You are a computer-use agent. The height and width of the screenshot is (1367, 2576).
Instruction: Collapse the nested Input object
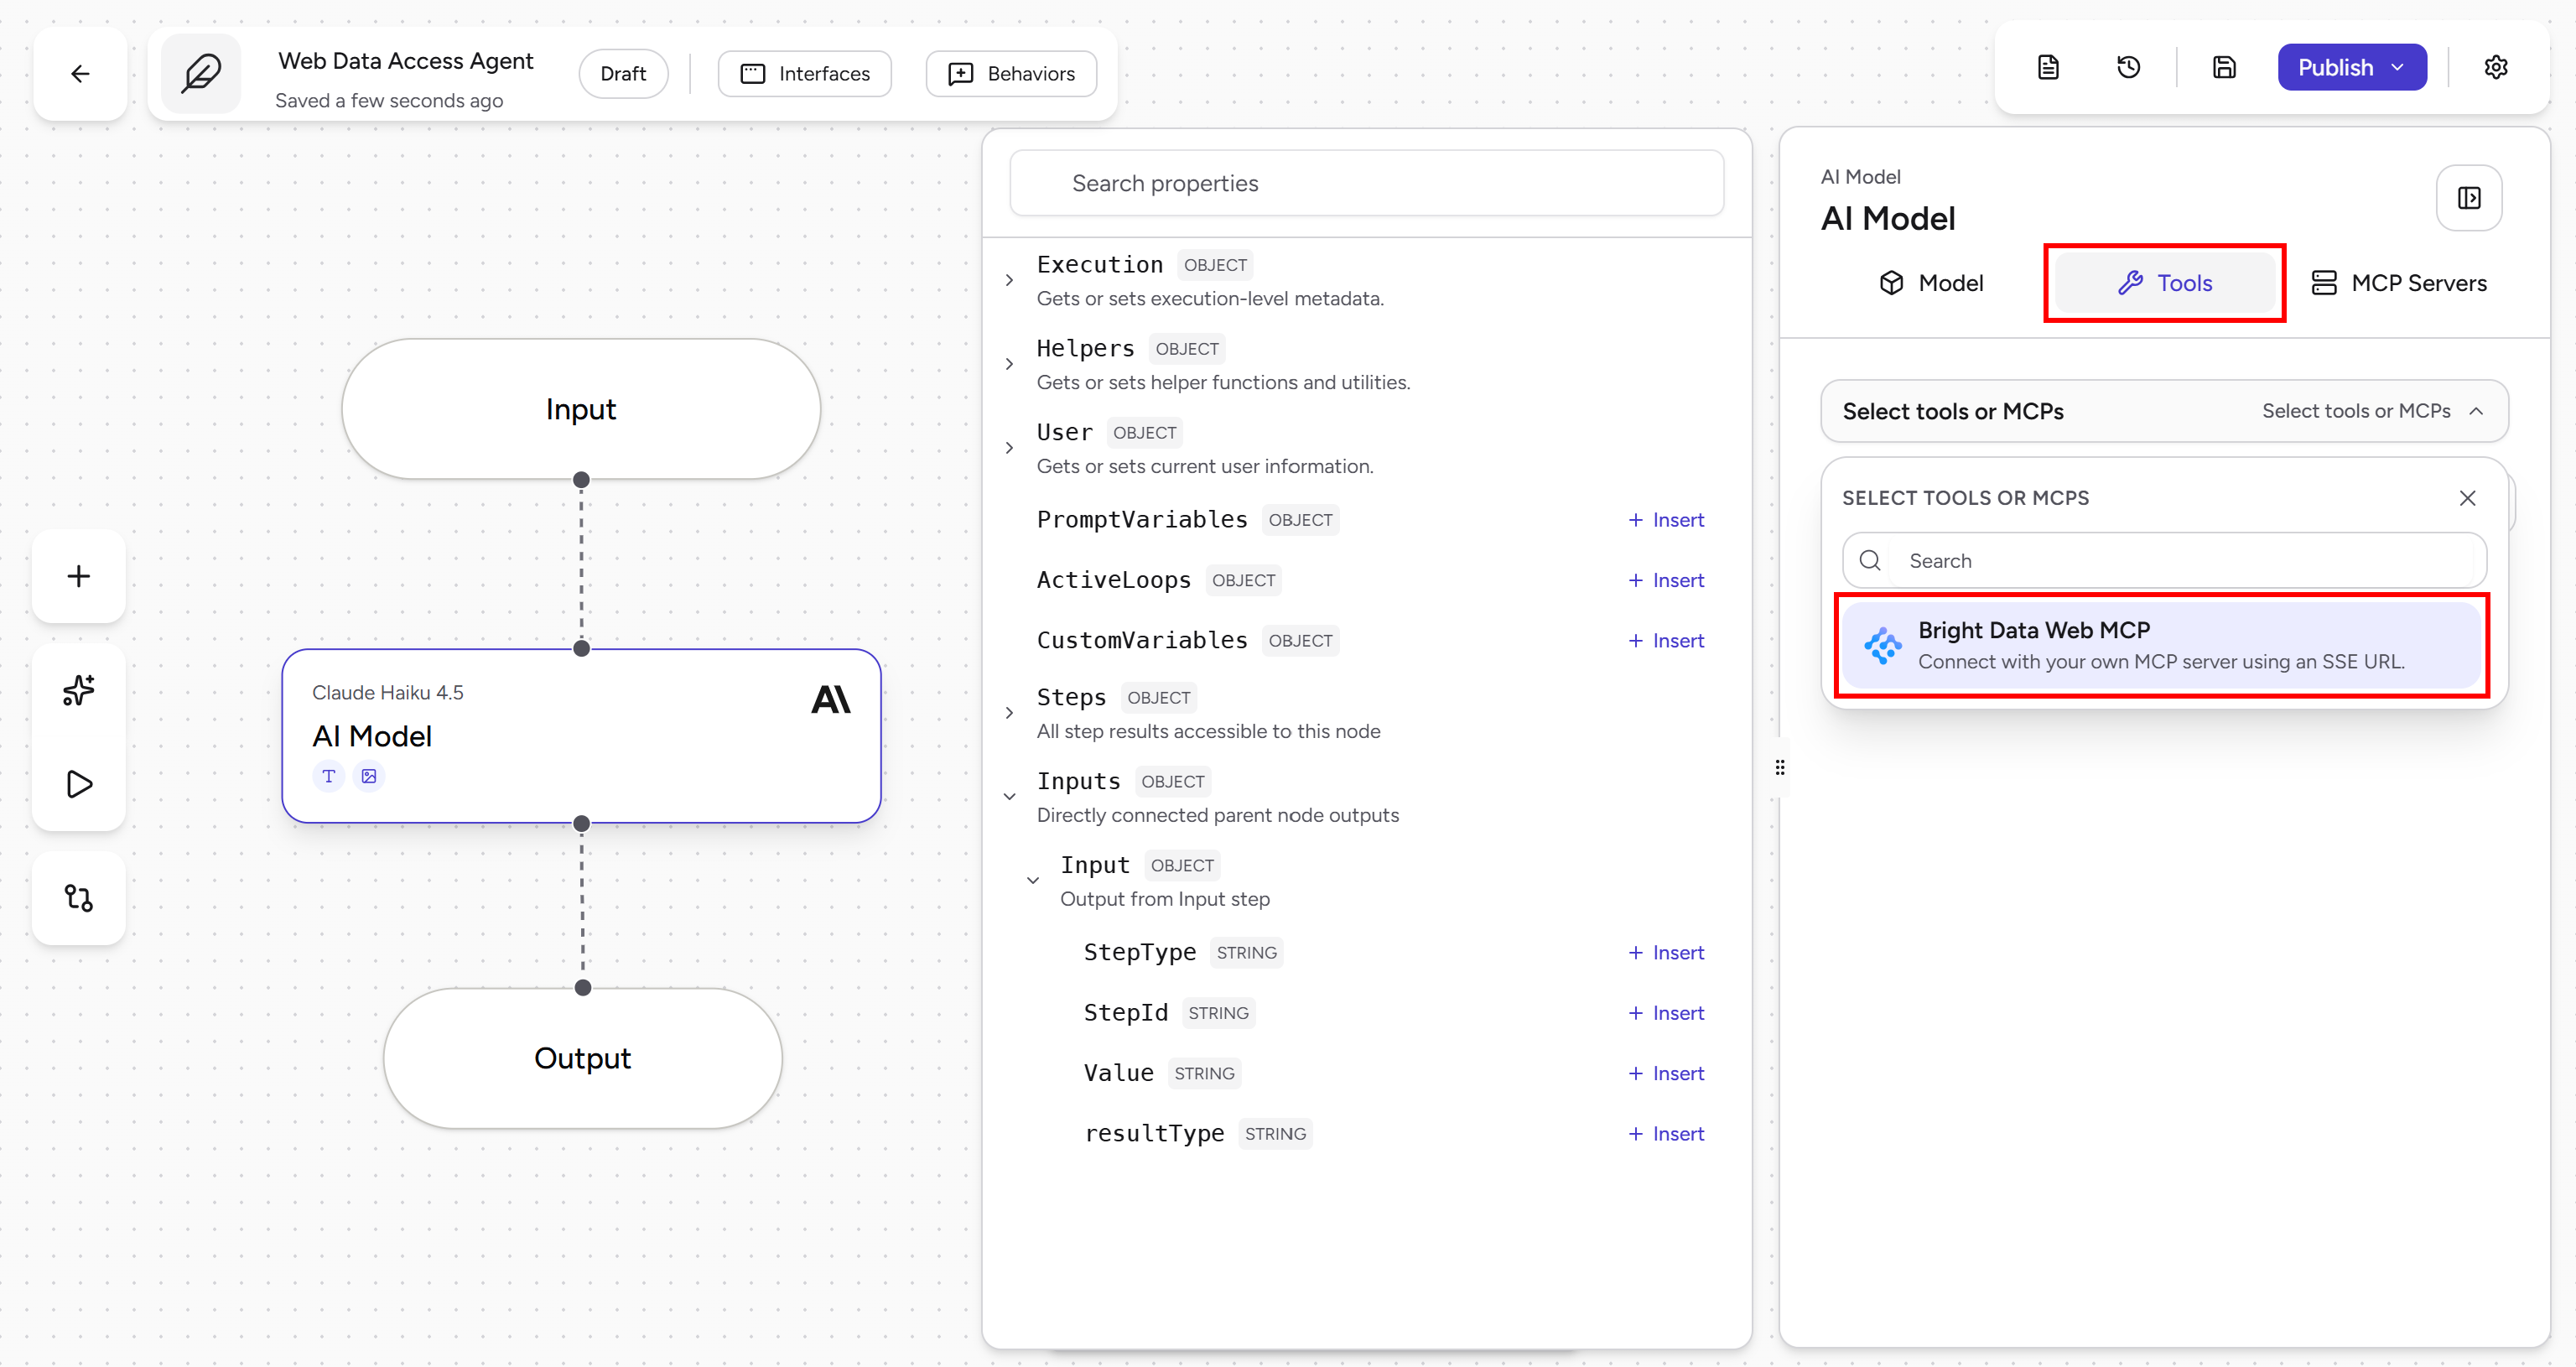click(1033, 881)
